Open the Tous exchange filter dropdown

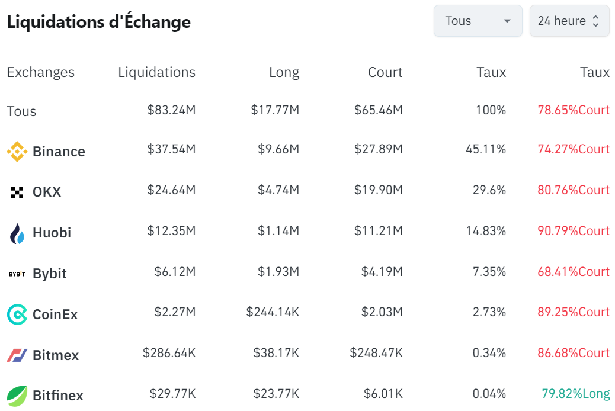(x=478, y=21)
